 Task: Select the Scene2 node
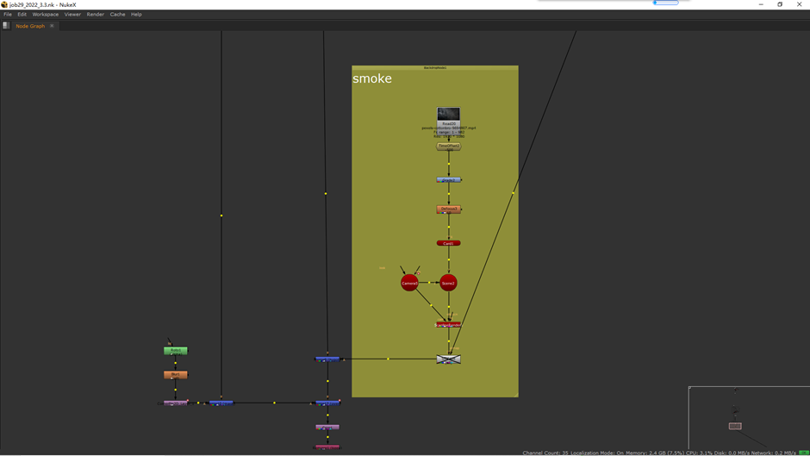448,283
